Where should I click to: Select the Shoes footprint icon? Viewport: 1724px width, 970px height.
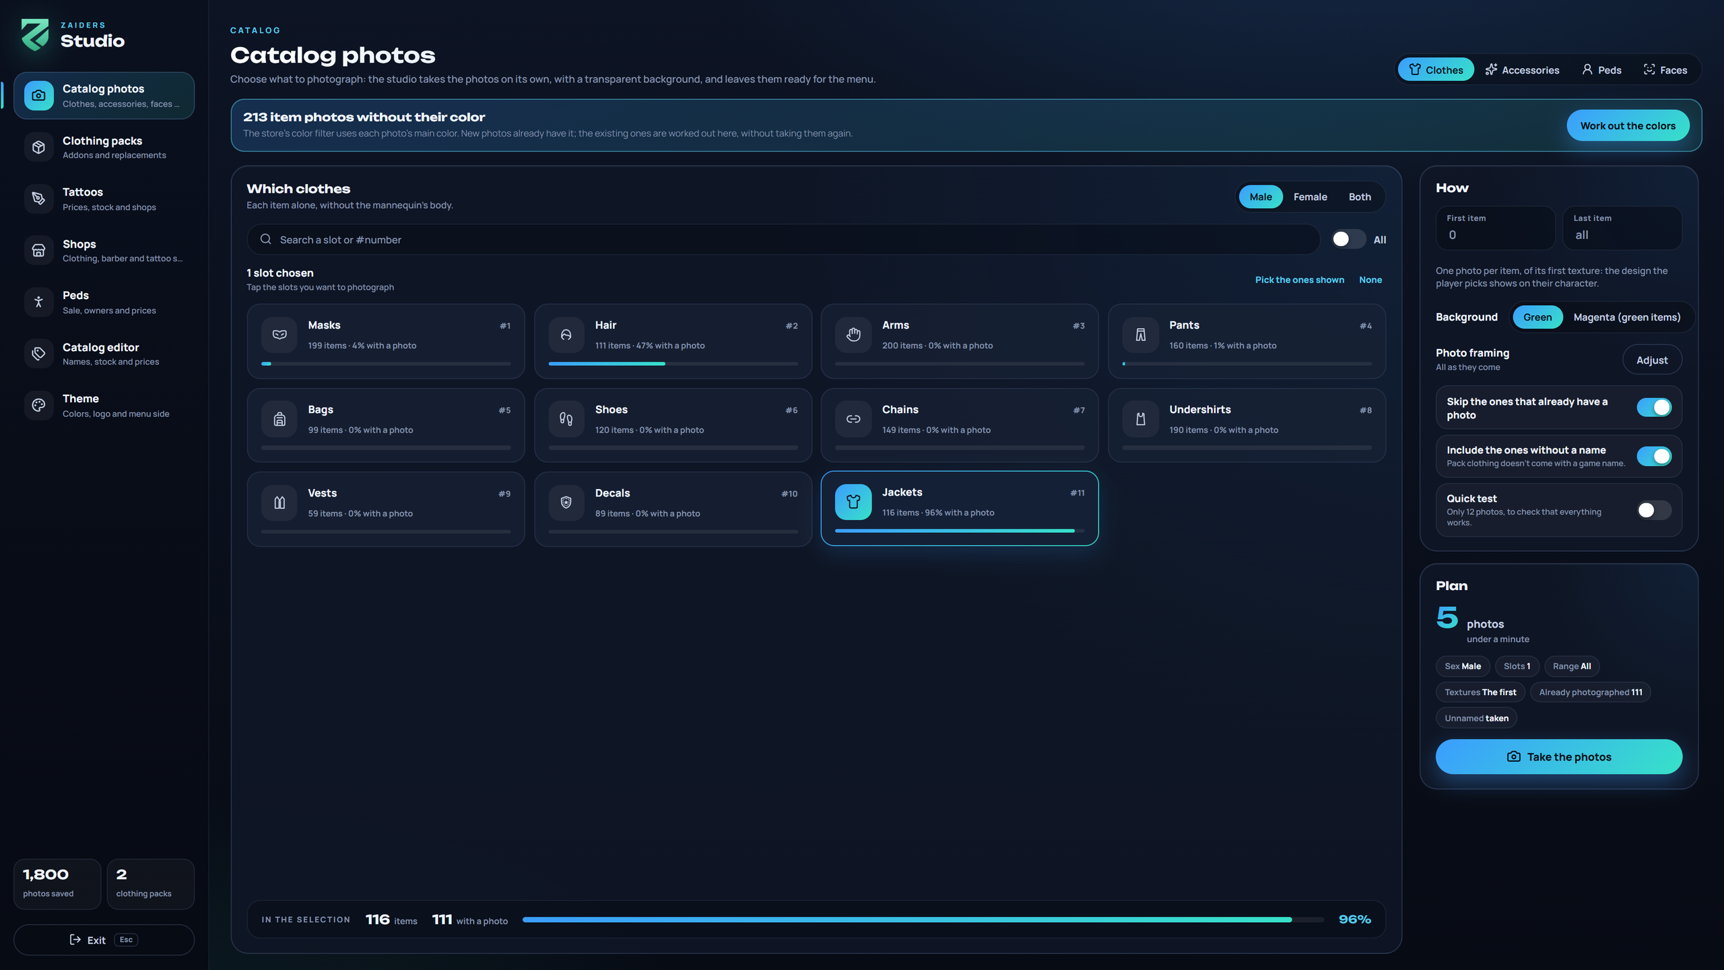pos(566,419)
